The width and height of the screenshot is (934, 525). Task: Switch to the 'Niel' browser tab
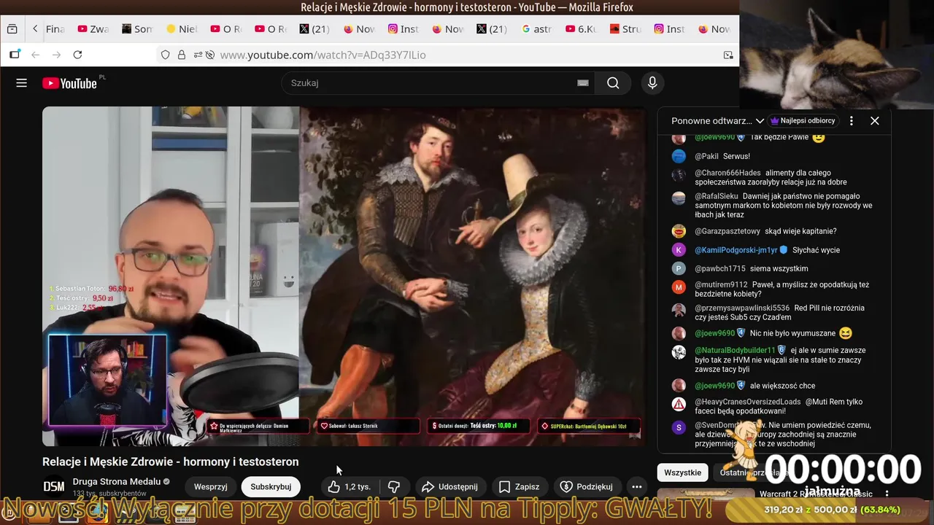click(181, 29)
